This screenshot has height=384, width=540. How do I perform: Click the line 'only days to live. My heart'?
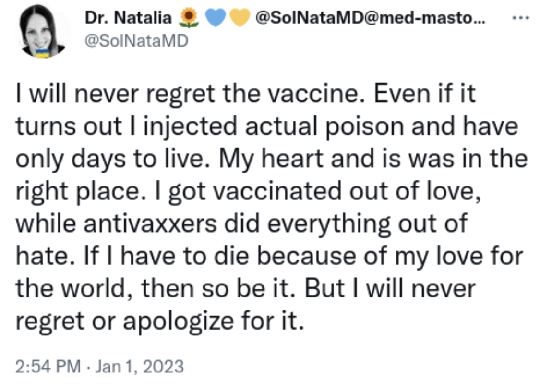[x=272, y=159]
